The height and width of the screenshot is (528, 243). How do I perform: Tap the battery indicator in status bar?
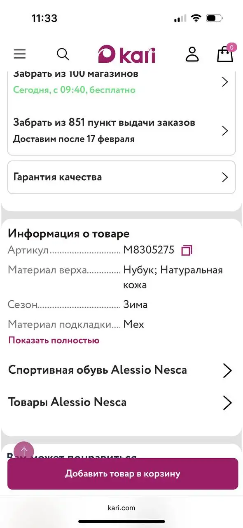pyautogui.click(x=213, y=18)
